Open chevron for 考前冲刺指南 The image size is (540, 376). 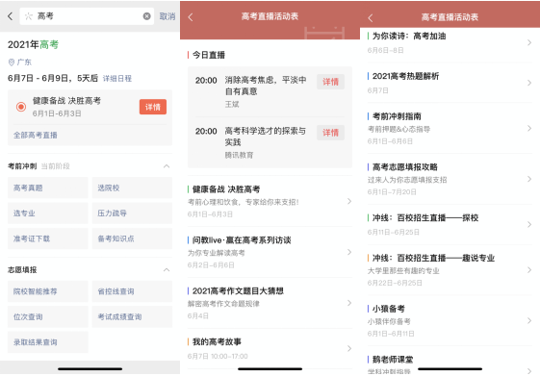click(529, 128)
